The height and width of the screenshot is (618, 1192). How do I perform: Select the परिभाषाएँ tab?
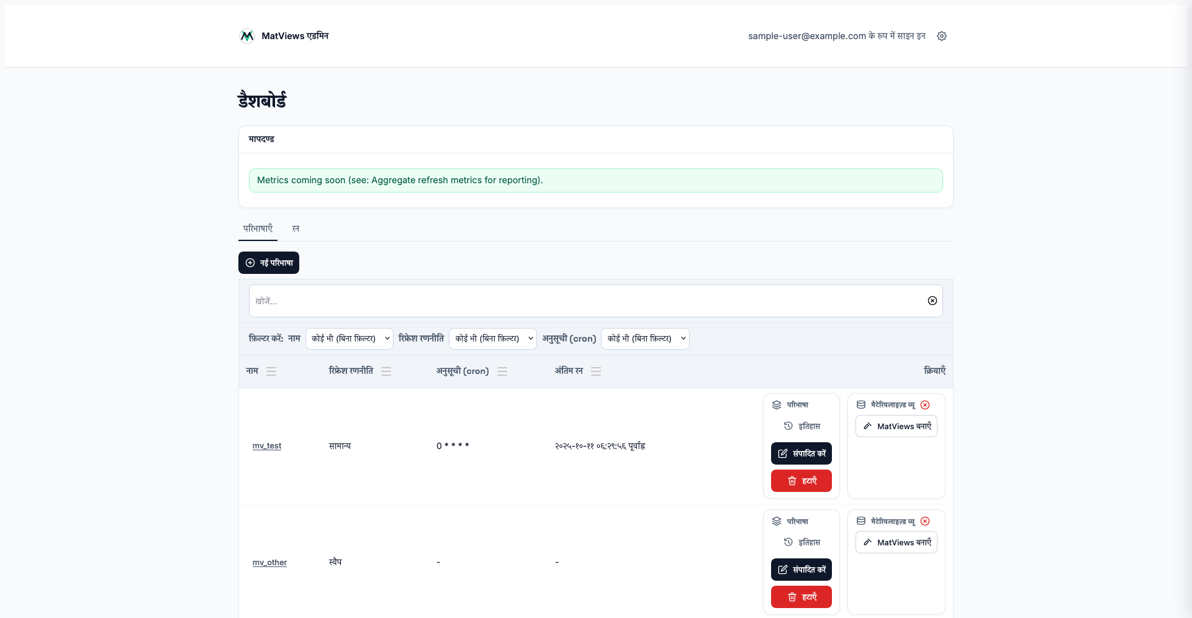(258, 229)
